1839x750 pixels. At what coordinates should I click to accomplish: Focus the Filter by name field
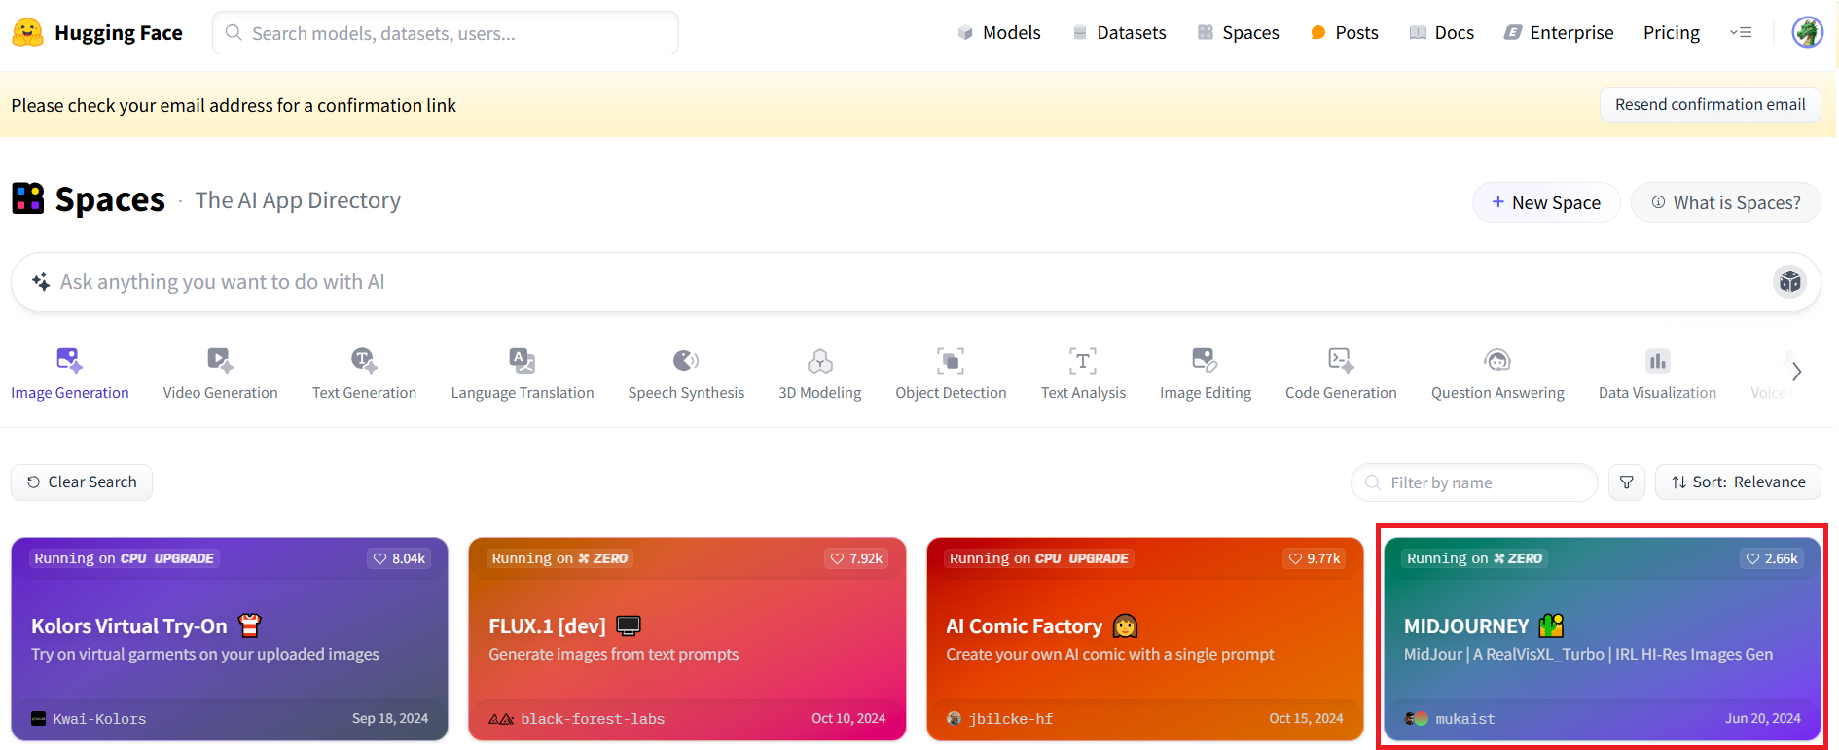coord(1474,482)
